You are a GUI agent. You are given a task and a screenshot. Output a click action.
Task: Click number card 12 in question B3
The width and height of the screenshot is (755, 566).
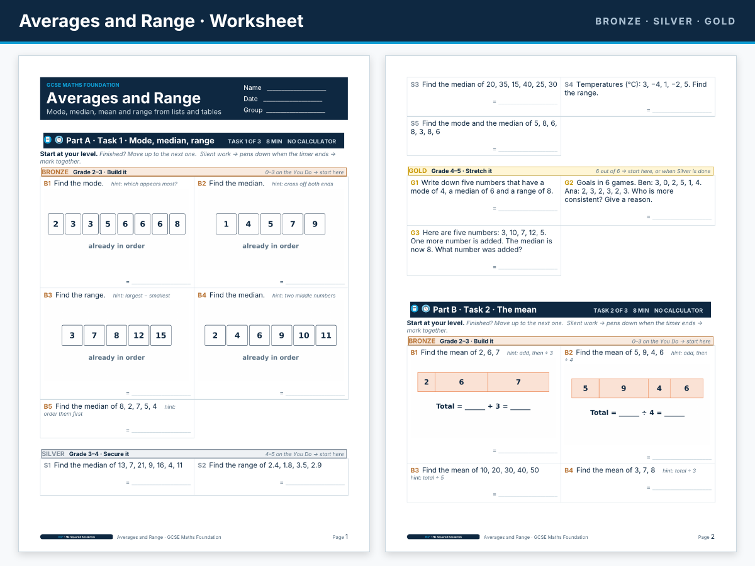(138, 335)
